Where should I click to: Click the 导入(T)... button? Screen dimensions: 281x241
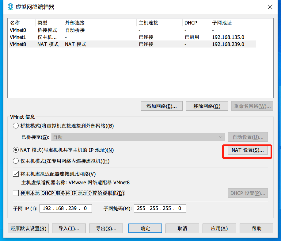click(69, 228)
